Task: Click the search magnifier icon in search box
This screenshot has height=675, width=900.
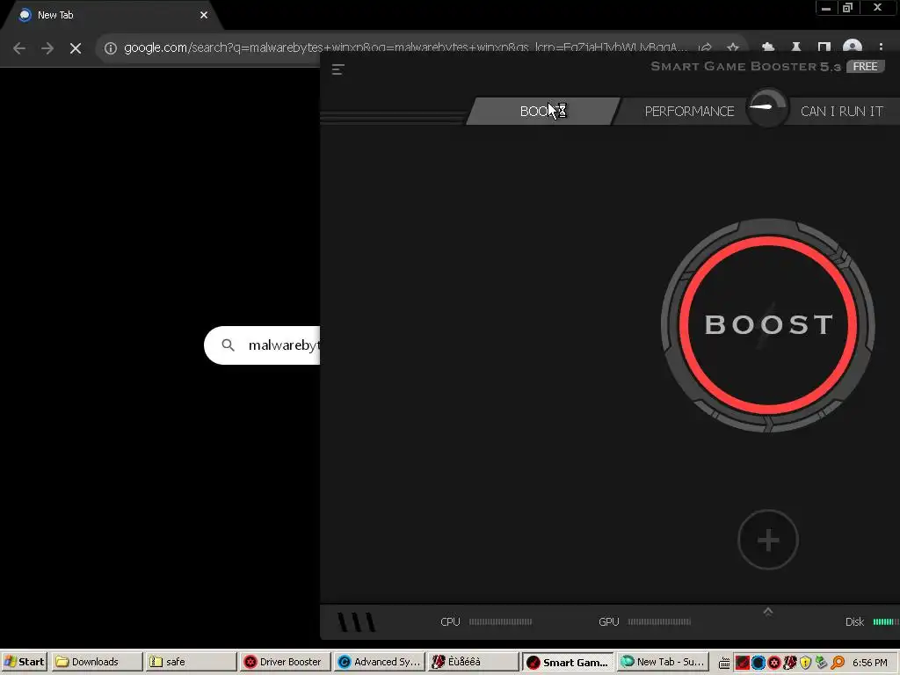Action: (228, 345)
